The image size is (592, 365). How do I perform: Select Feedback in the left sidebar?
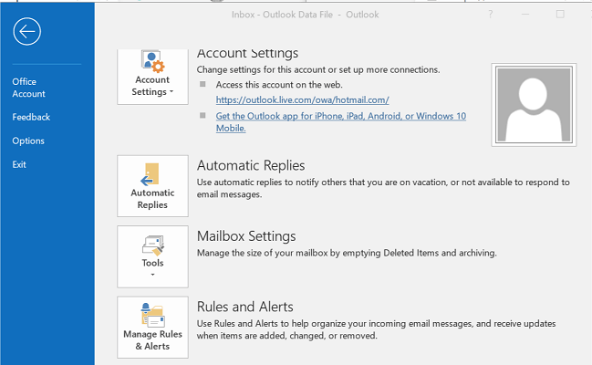click(x=31, y=117)
